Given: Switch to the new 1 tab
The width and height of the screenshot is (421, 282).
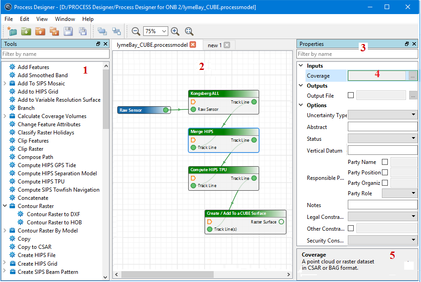Looking at the screenshot, I should 215,45.
